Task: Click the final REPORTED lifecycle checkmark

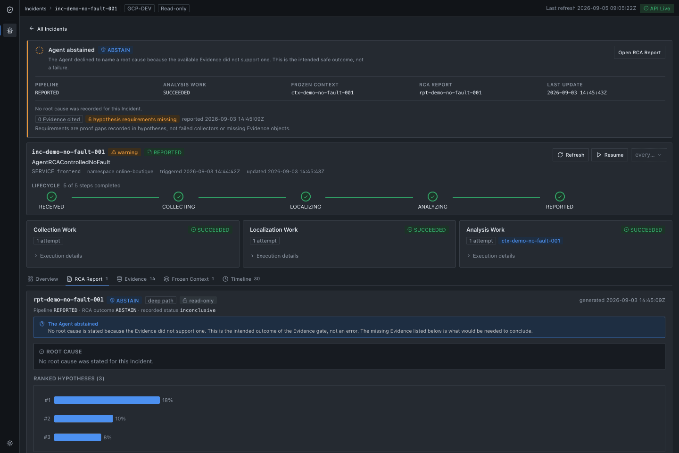Action: tap(560, 196)
